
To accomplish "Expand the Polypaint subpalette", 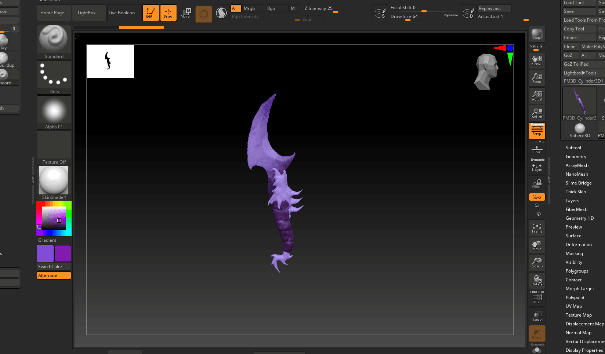I will tap(575, 298).
